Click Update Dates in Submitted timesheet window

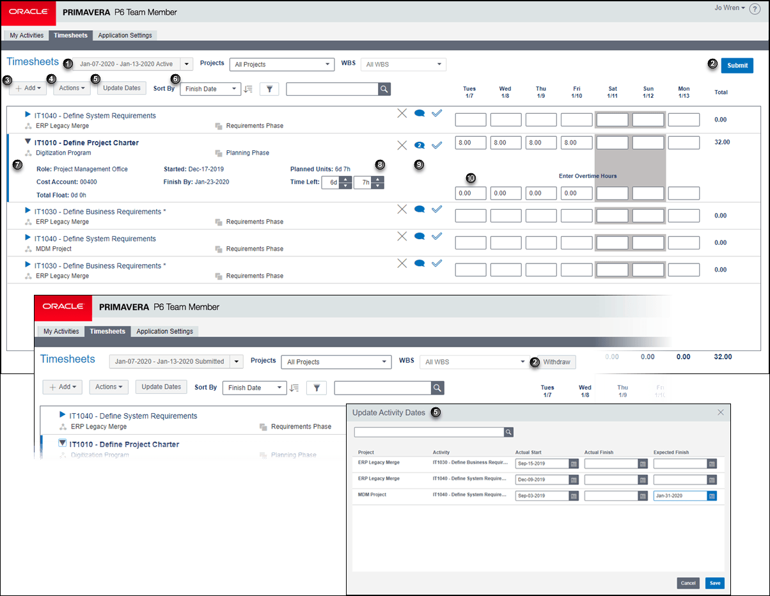pyautogui.click(x=161, y=387)
